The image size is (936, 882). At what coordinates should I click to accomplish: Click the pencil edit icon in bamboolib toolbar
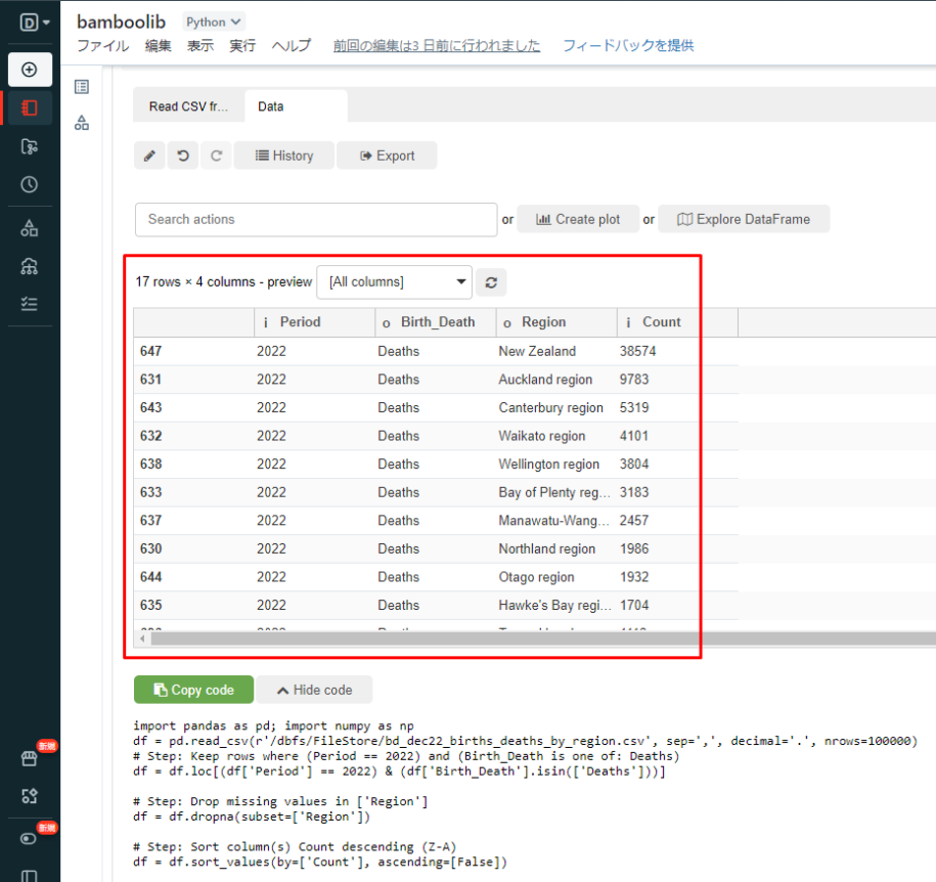pos(150,156)
